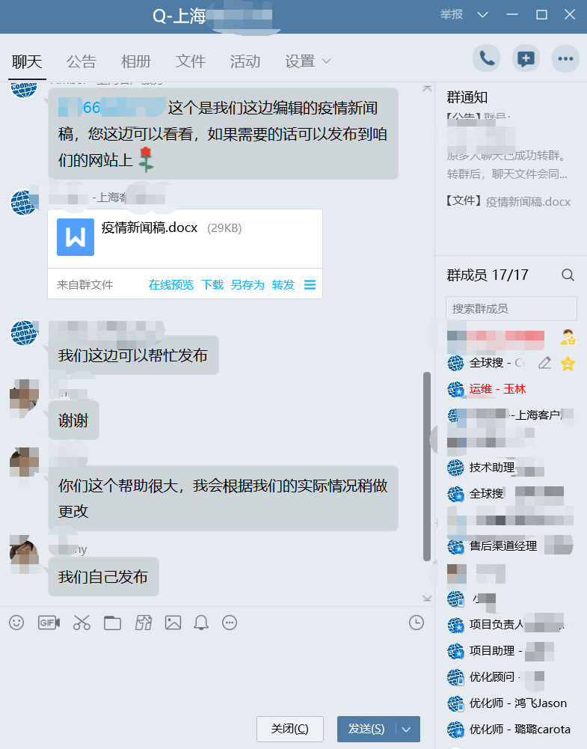Click the notification bell icon
The image size is (587, 749).
201,623
